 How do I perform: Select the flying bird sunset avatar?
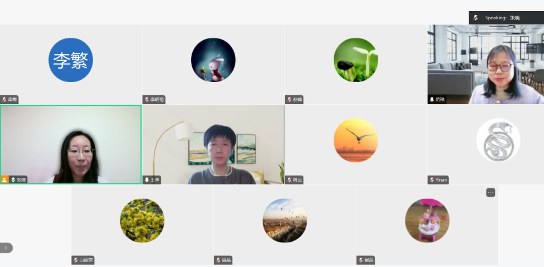(356, 140)
